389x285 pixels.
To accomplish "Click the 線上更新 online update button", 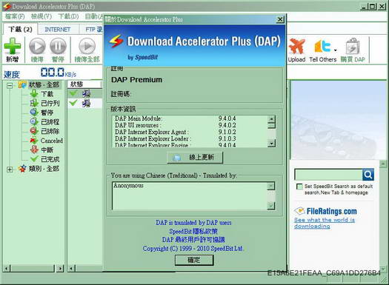I will tap(195, 158).
